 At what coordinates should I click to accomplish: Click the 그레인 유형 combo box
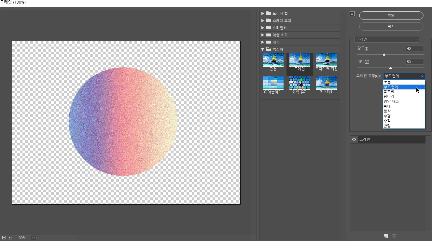[404, 76]
